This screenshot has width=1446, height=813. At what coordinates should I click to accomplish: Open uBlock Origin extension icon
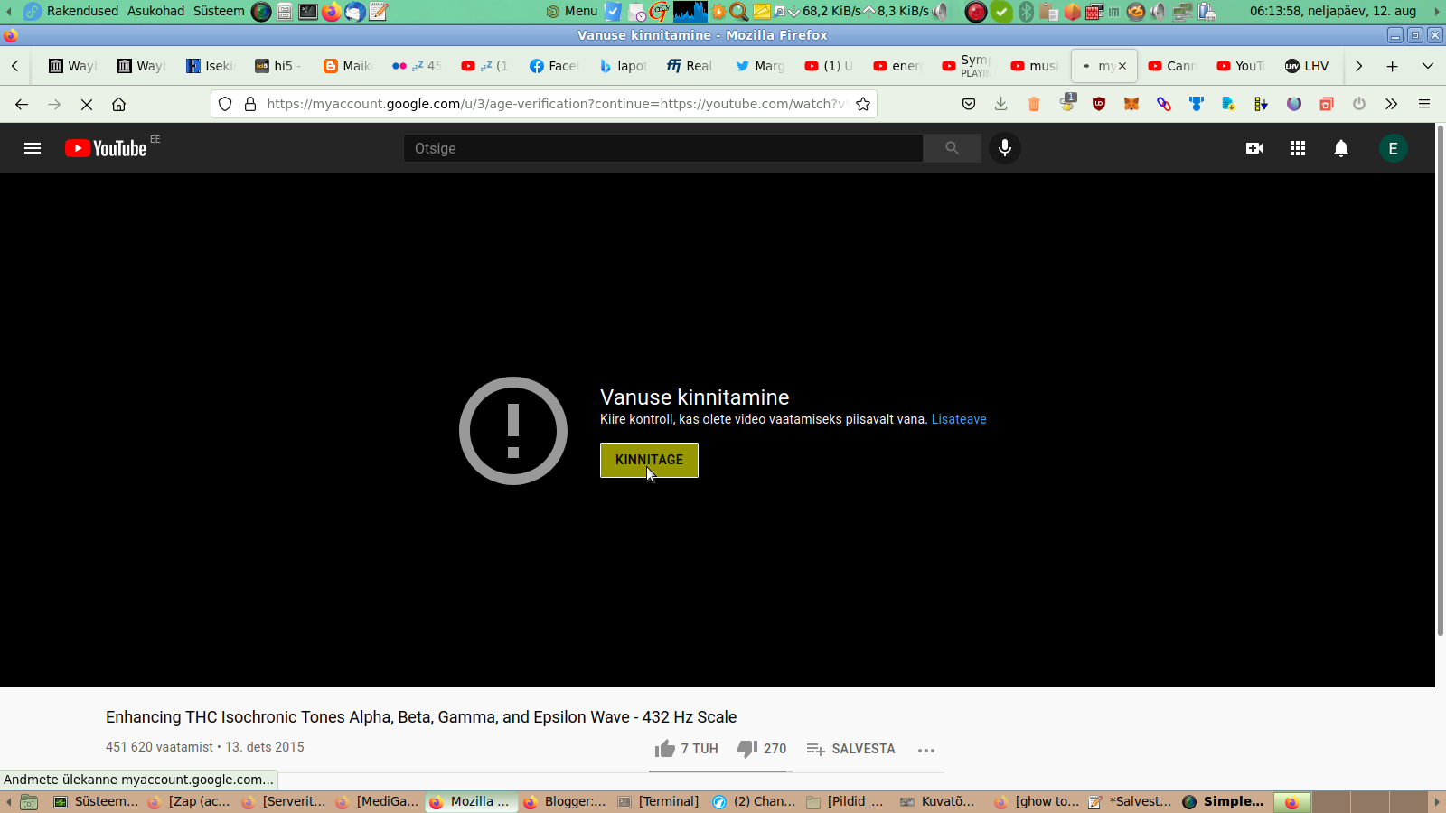click(x=1099, y=104)
